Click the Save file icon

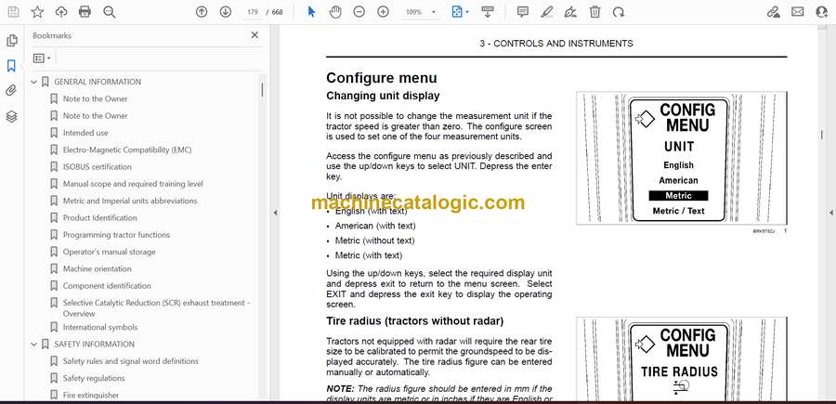click(13, 12)
